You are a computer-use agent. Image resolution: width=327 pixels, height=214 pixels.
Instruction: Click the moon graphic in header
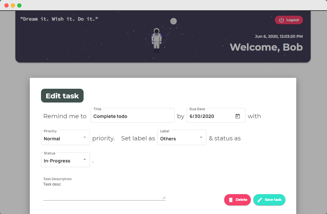pos(174,21)
